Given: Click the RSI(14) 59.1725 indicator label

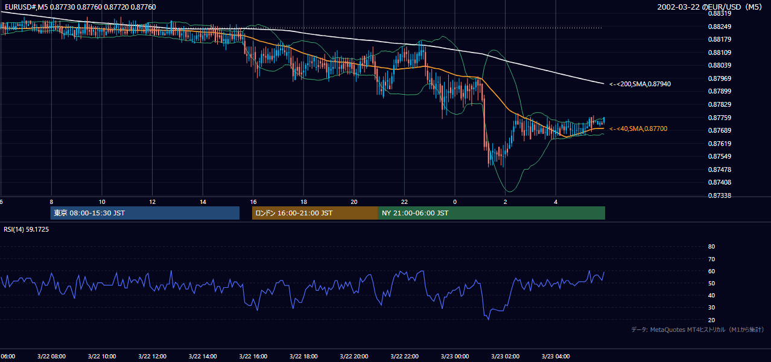Looking at the screenshot, I should click(27, 229).
